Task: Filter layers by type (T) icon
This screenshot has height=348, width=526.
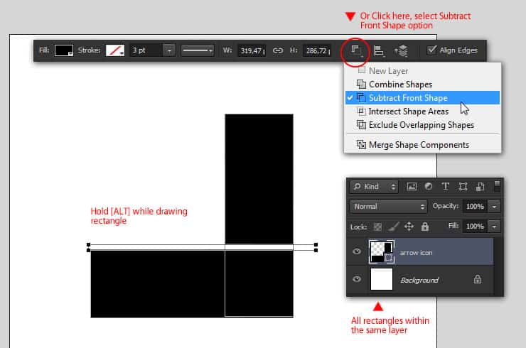Action: [446, 187]
